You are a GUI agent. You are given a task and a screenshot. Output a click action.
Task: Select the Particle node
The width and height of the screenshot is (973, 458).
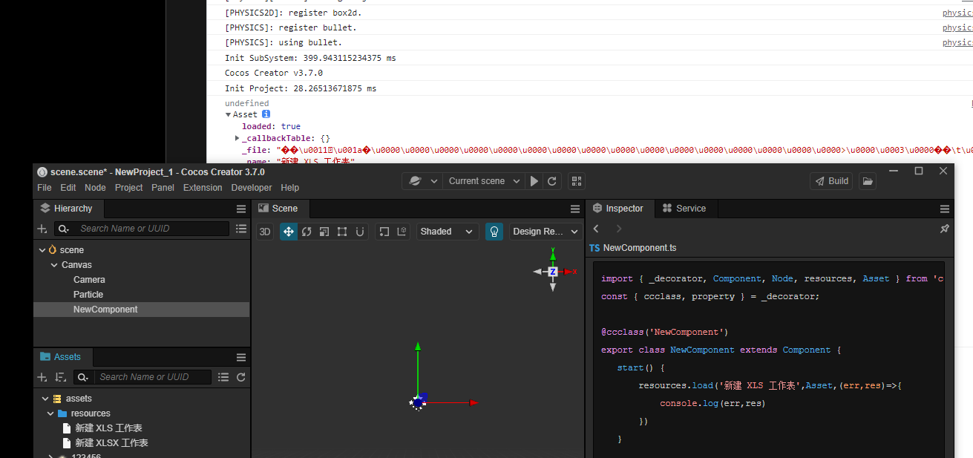pyautogui.click(x=88, y=295)
